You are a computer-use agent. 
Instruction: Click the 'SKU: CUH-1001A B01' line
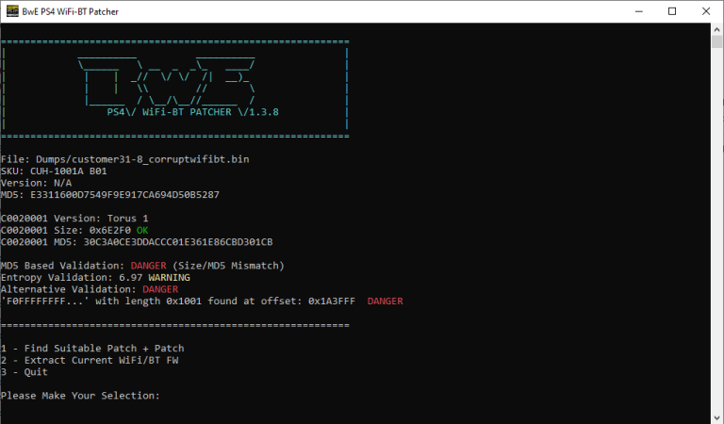pos(54,171)
